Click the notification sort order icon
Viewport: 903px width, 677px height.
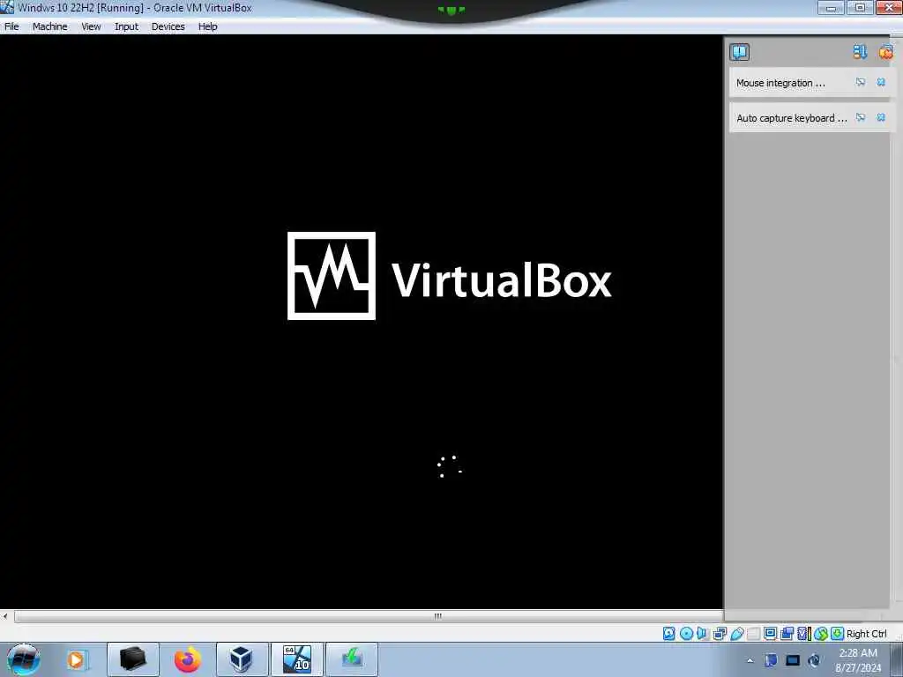point(860,52)
